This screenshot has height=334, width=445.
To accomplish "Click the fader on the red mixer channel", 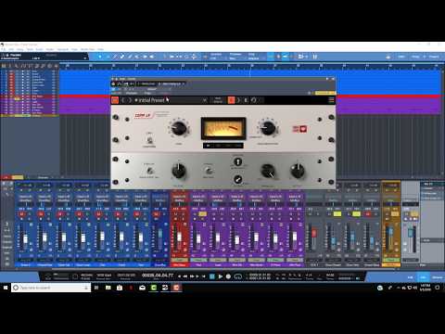I will click(x=180, y=238).
